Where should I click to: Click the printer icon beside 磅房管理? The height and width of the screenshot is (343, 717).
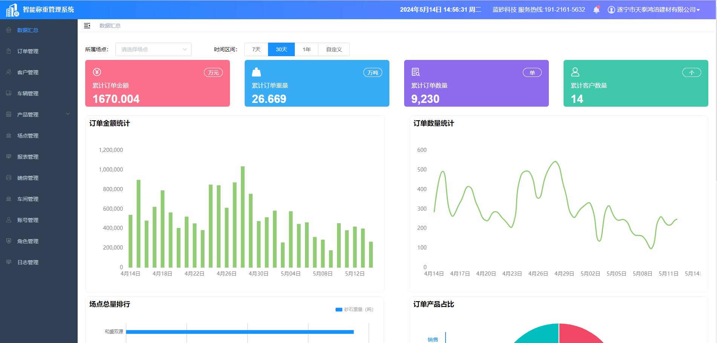click(x=9, y=178)
